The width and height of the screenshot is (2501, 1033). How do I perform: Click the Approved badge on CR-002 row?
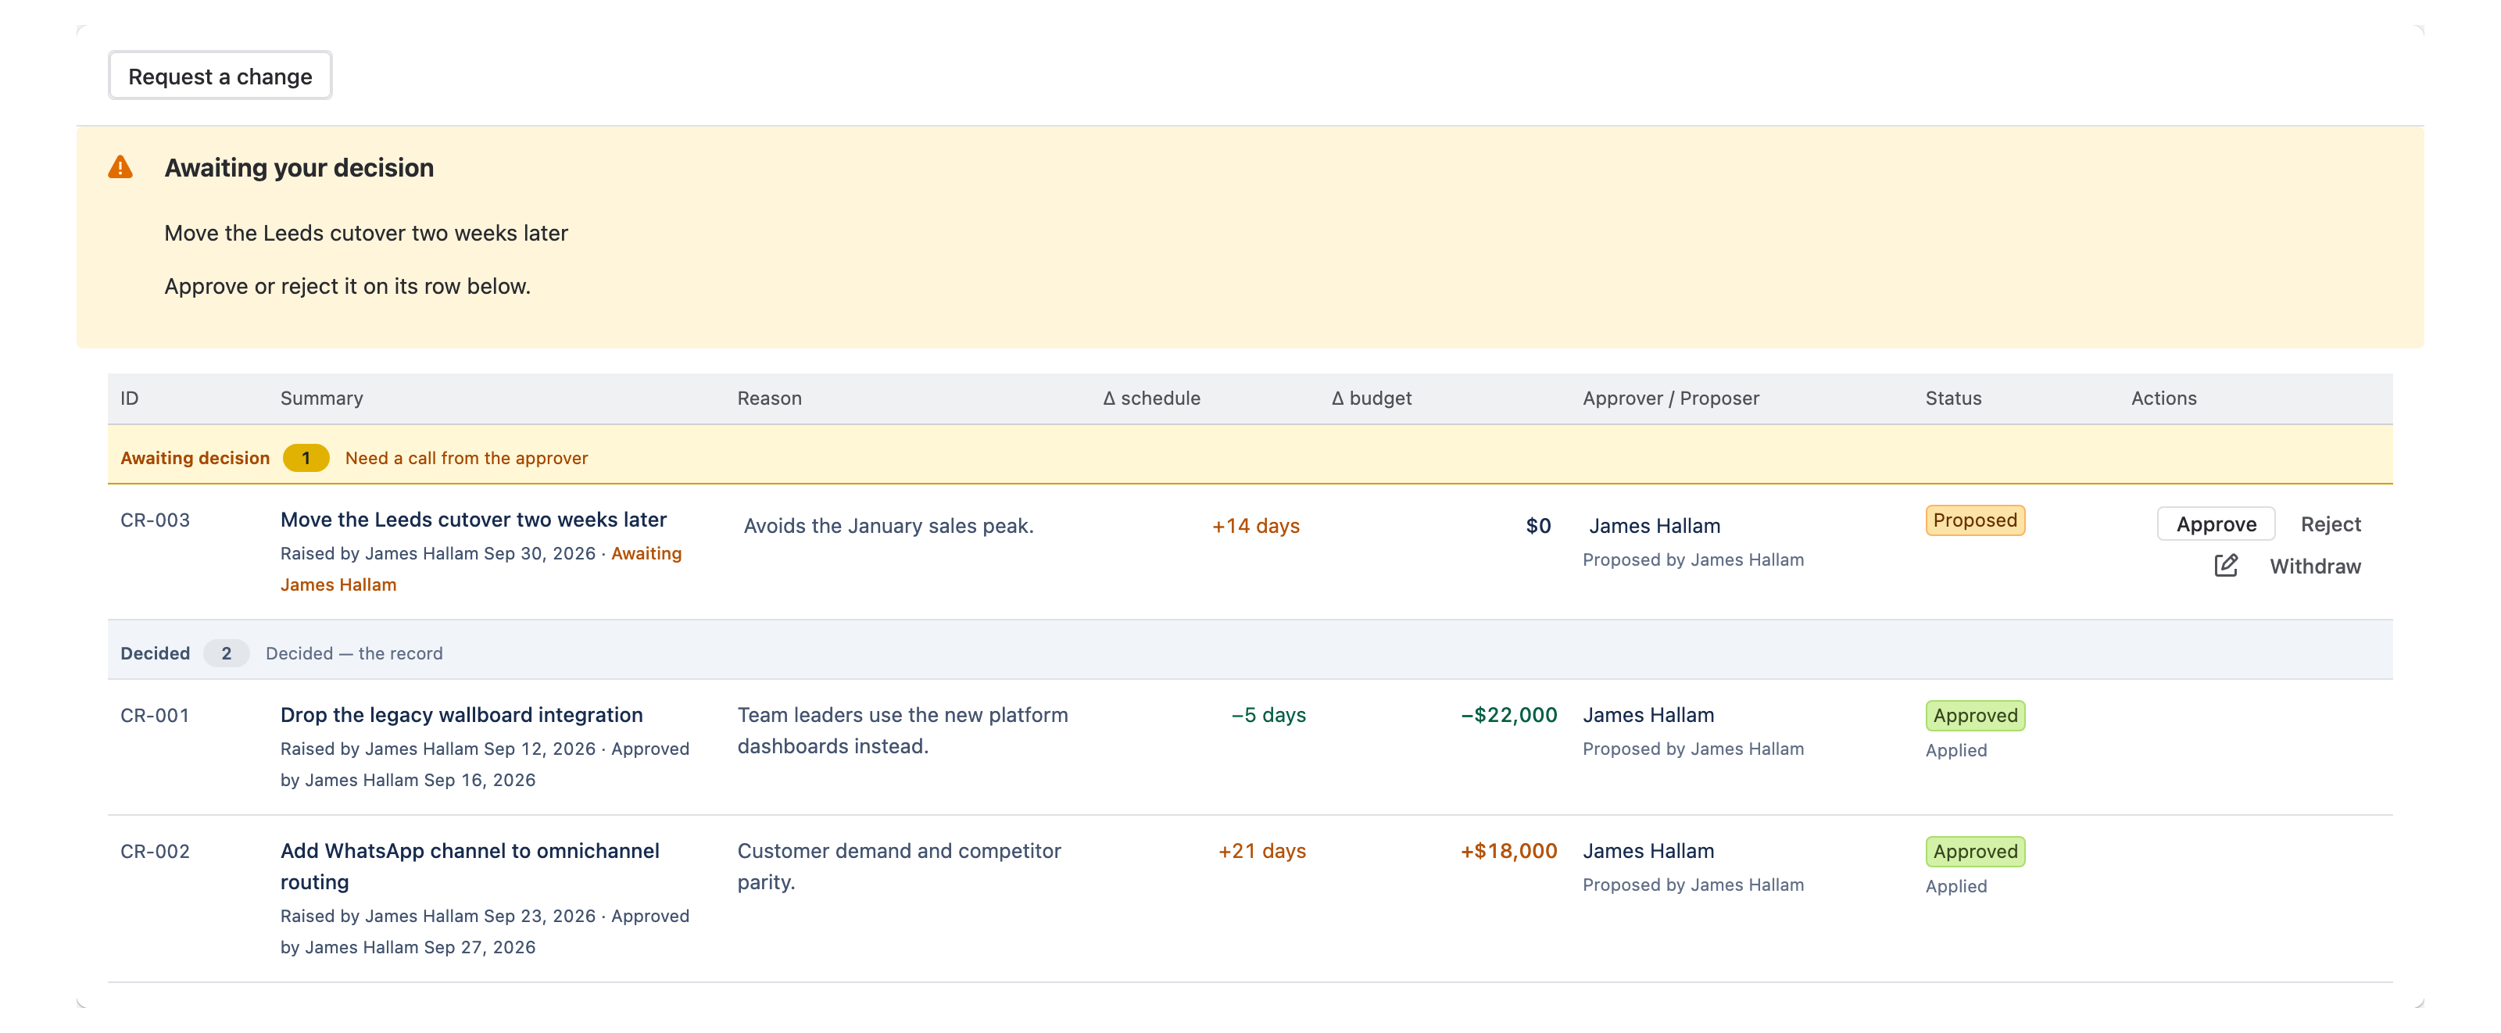(1975, 852)
